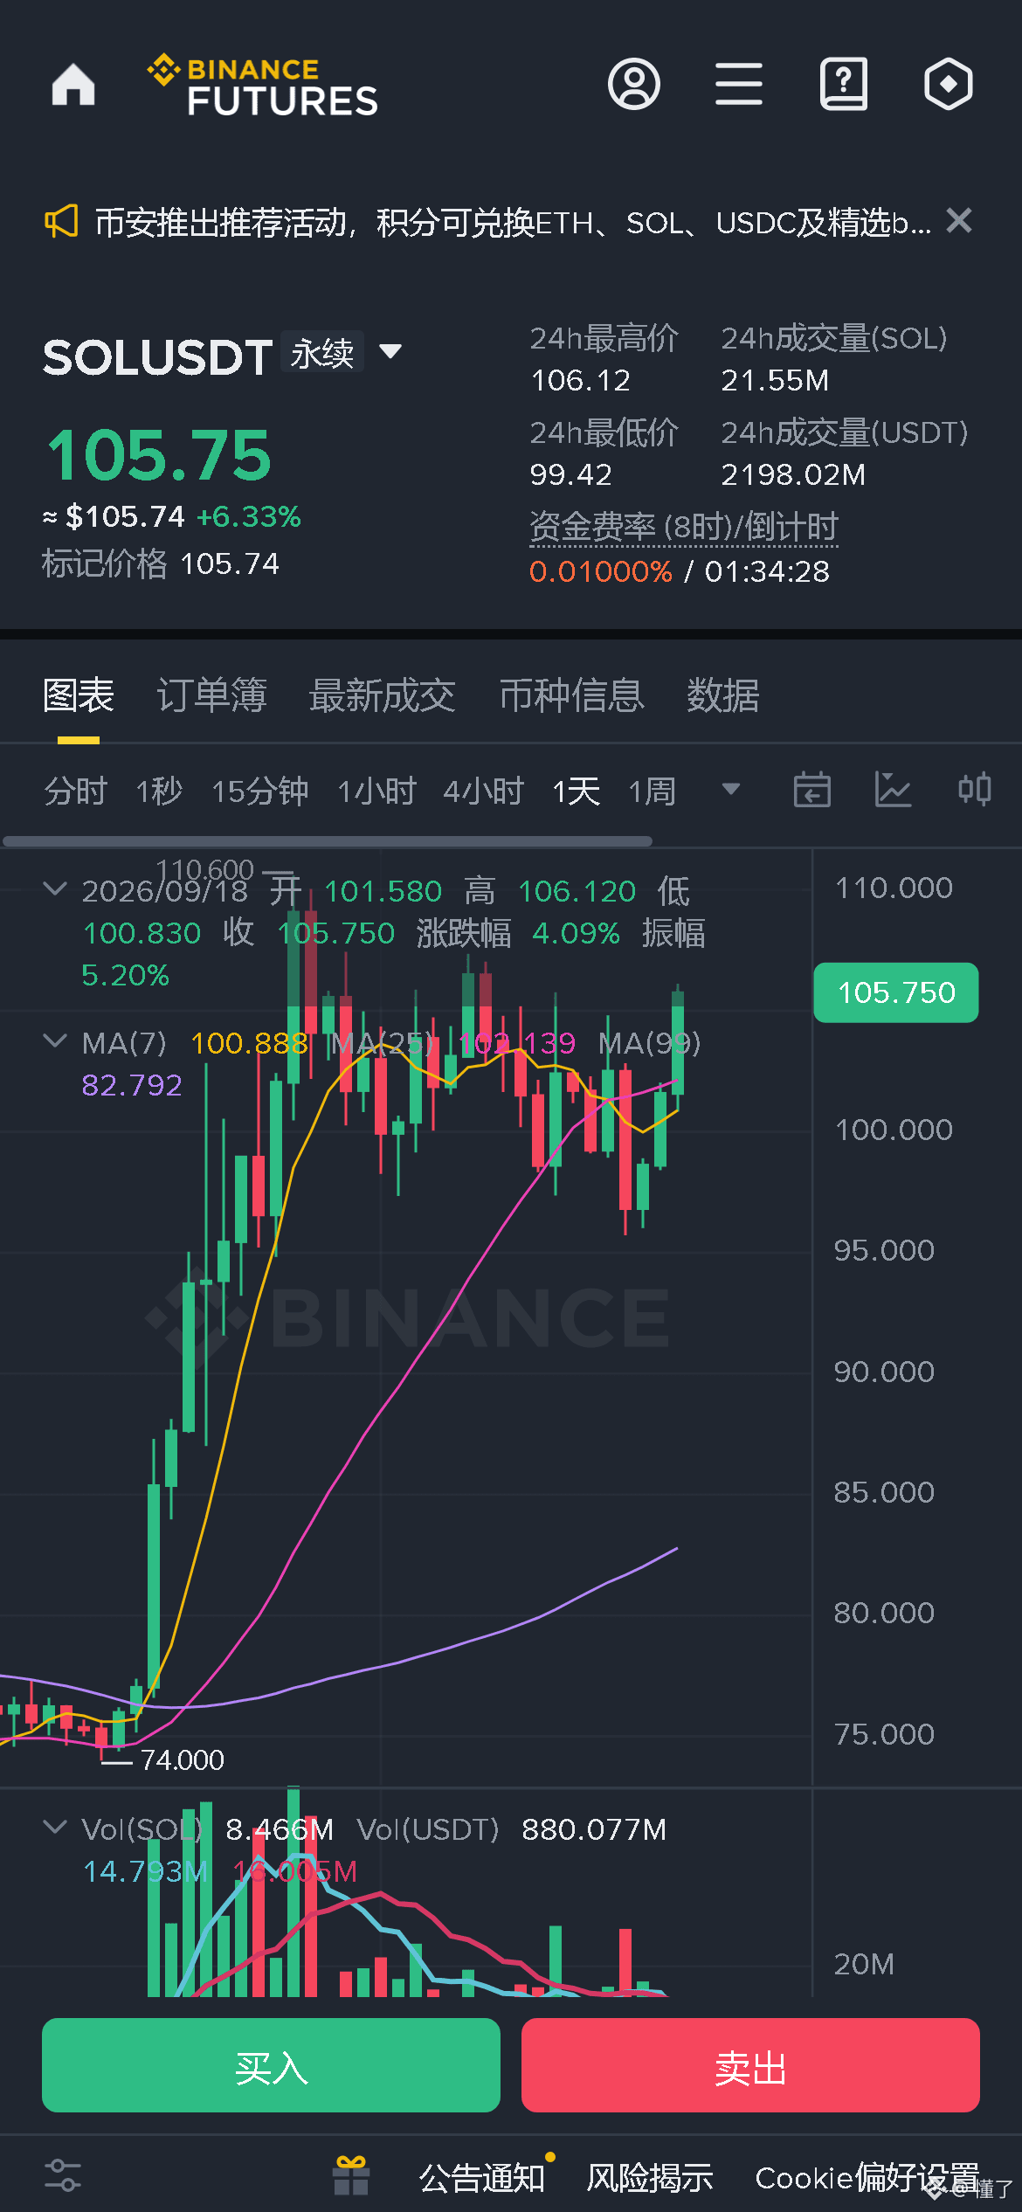Collapse the MA indicator legend
Viewport: 1022px width, 2212px height.
click(55, 1040)
